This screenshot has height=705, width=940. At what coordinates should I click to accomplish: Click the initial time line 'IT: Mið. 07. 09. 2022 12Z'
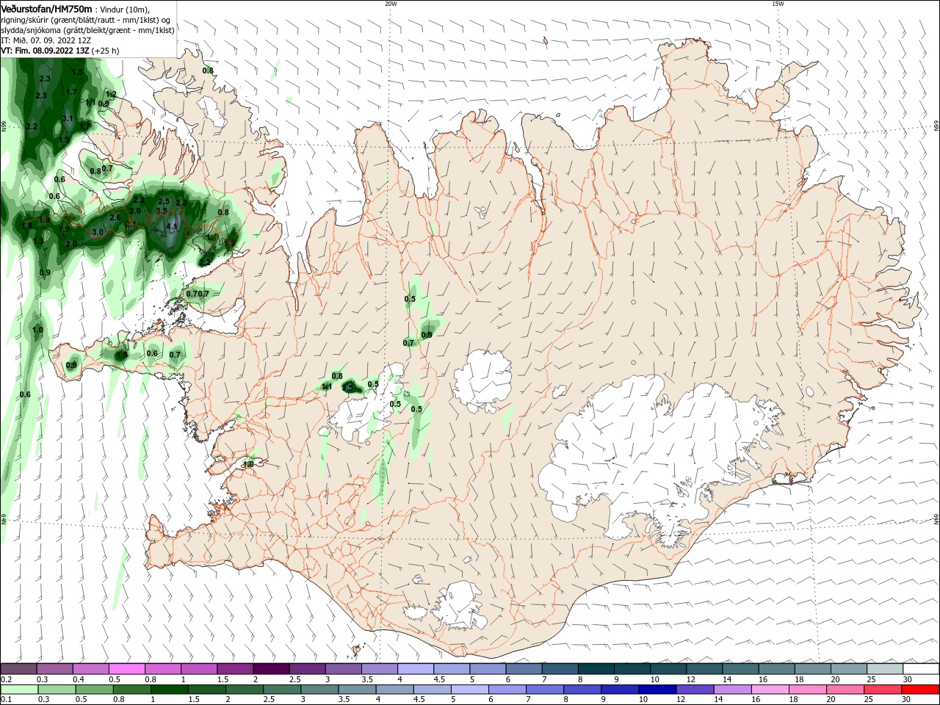(x=47, y=40)
